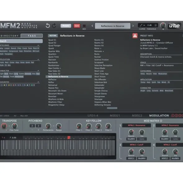
Task: Open the Modulation tab
Action: click(159, 115)
